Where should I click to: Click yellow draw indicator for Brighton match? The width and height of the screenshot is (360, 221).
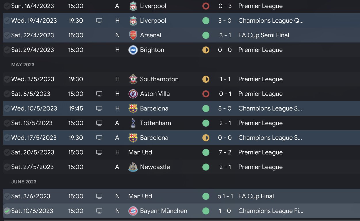(x=206, y=50)
